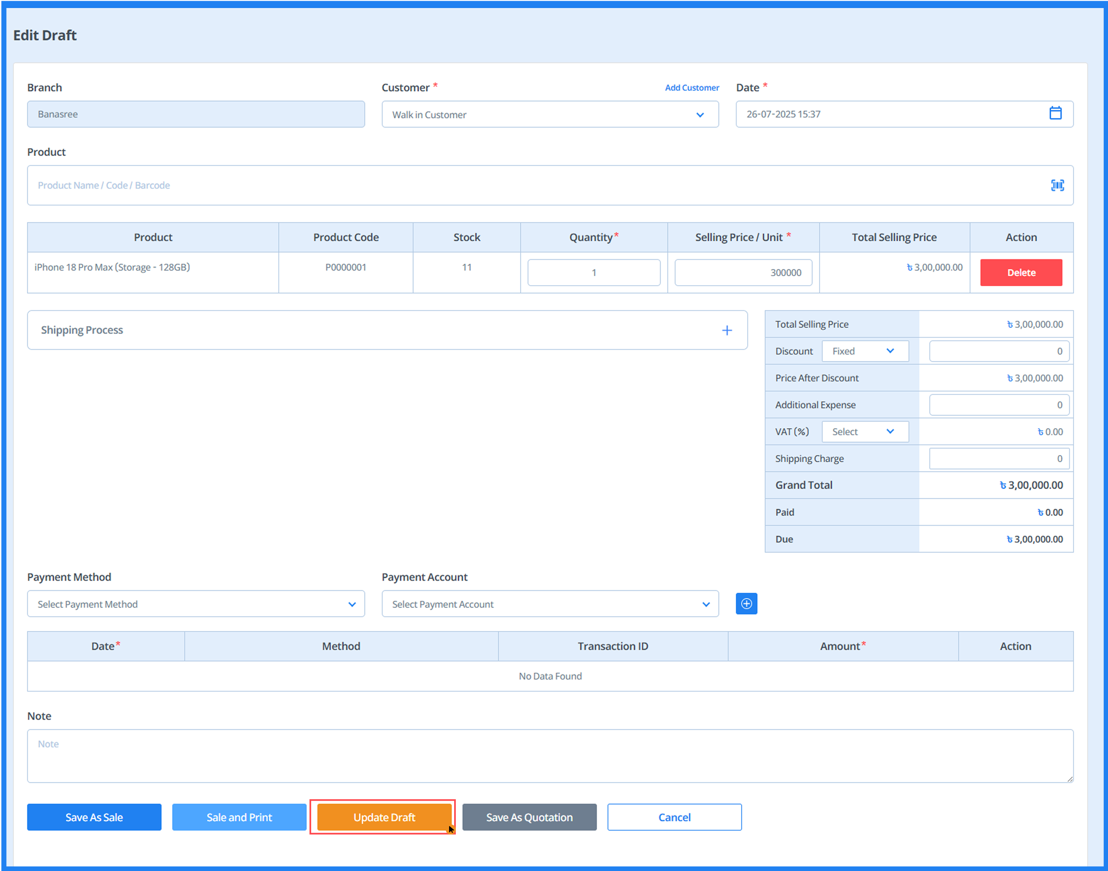Open Select Payment Account dropdown
Image resolution: width=1108 pixels, height=871 pixels.
550,604
